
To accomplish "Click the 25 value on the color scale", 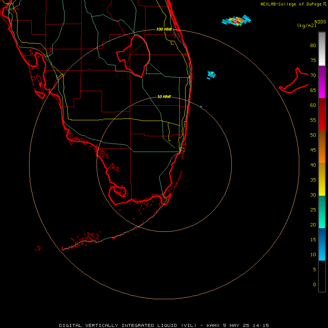I will point(313,210).
